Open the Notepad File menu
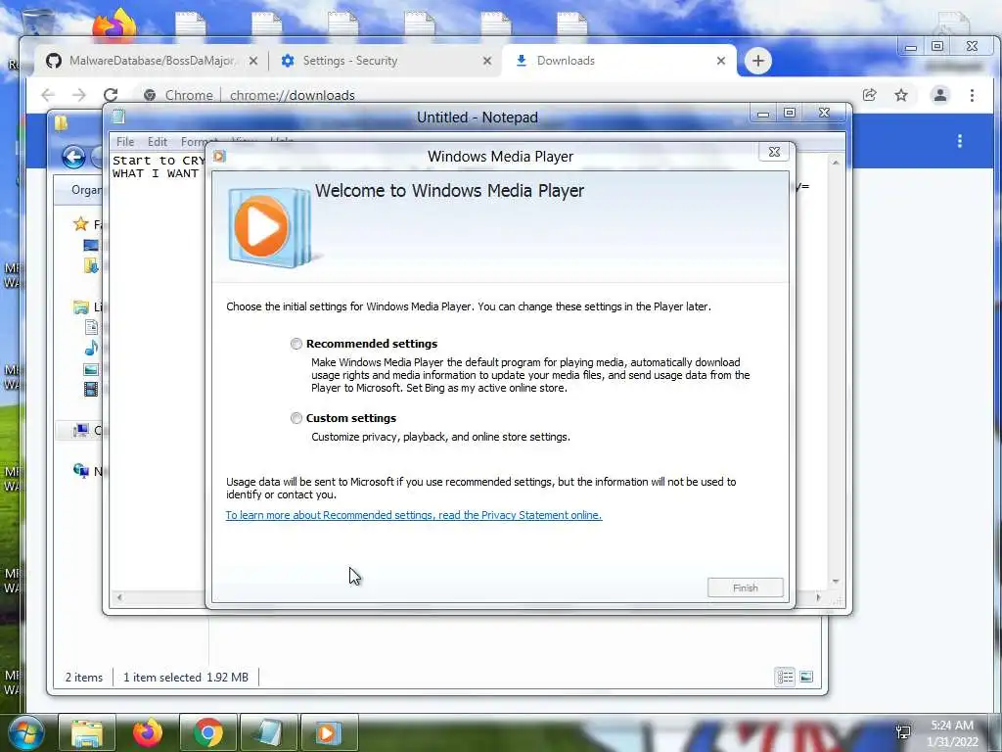The image size is (1002, 752). click(x=125, y=142)
